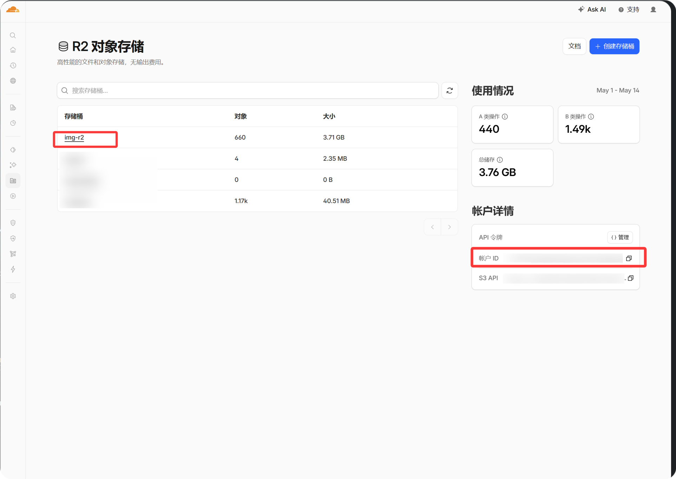
Task: Click the Ask AI button
Action: (592, 9)
